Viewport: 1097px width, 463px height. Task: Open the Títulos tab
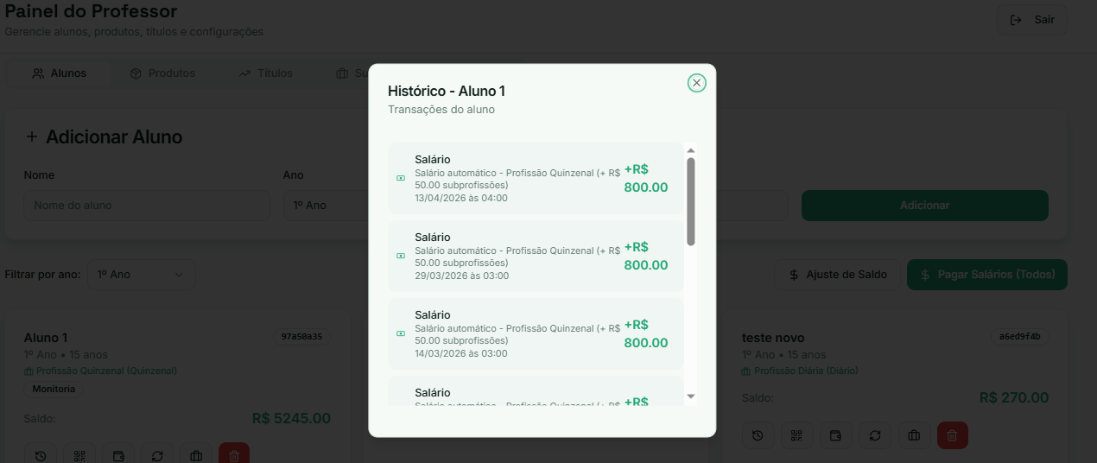(x=266, y=73)
